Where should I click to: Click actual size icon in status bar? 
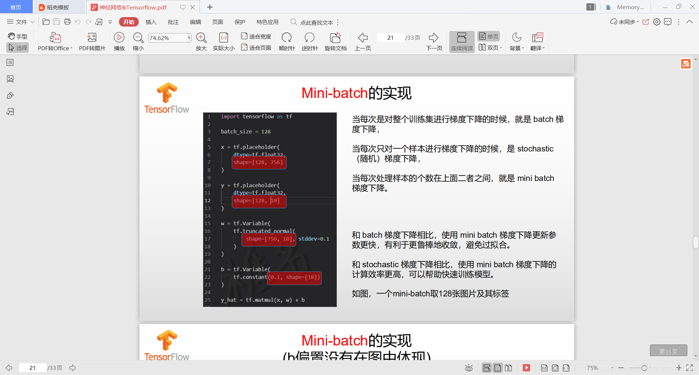click(544, 368)
